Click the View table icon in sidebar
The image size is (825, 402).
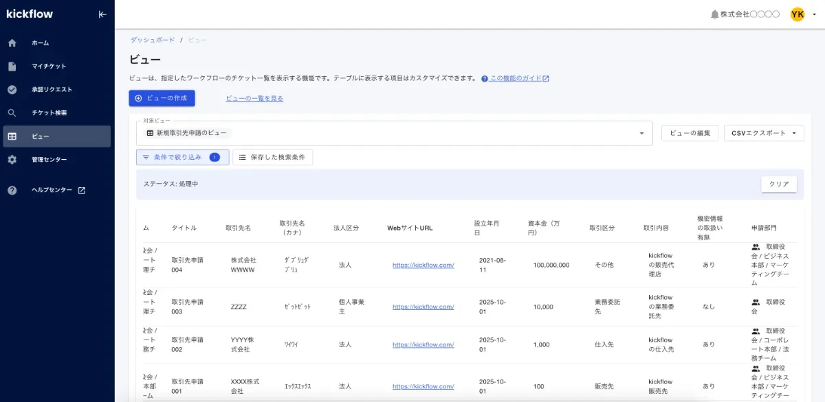tap(12, 137)
